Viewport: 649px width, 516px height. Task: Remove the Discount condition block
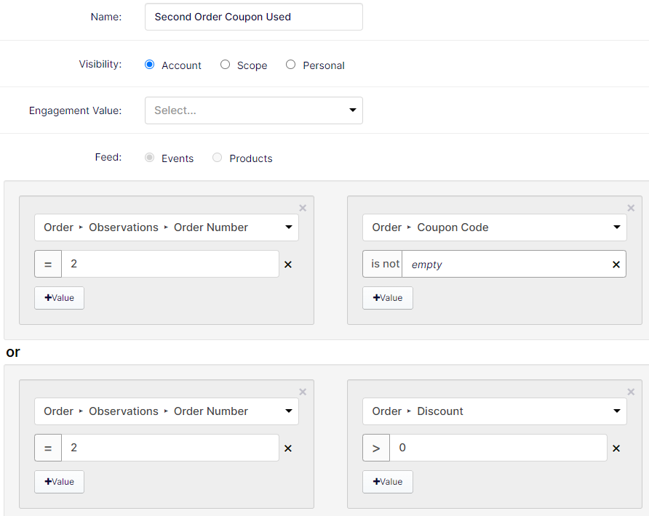click(x=631, y=392)
